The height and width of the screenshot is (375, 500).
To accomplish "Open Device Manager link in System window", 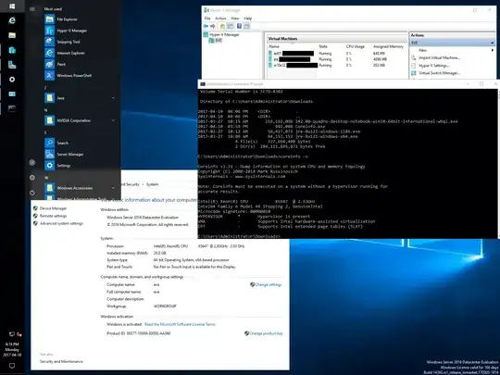I will click(54, 208).
